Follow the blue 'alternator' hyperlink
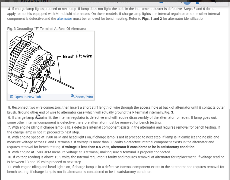The height and width of the screenshot is (180, 230). pyautogui.click(x=64, y=19)
